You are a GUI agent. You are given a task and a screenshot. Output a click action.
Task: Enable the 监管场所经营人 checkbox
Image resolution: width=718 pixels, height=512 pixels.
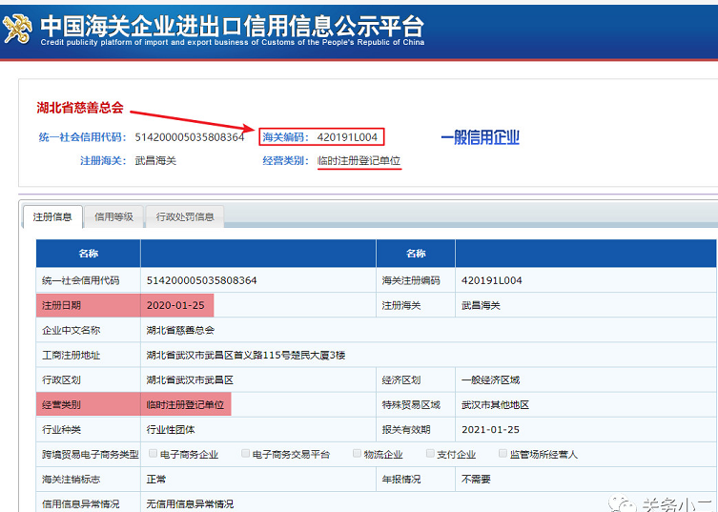[x=503, y=454]
